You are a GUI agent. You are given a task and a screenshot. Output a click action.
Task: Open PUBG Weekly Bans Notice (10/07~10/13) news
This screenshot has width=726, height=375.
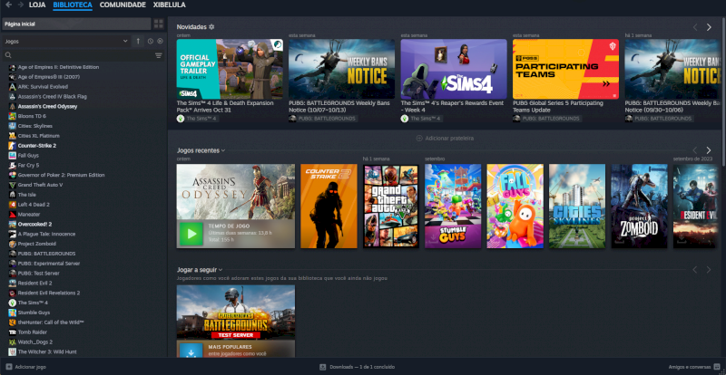tap(342, 69)
